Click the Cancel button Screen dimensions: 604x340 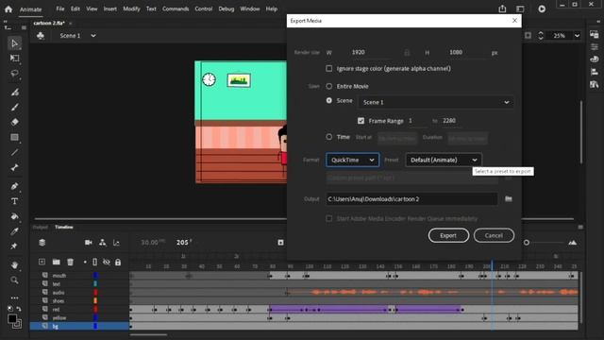[x=494, y=235]
